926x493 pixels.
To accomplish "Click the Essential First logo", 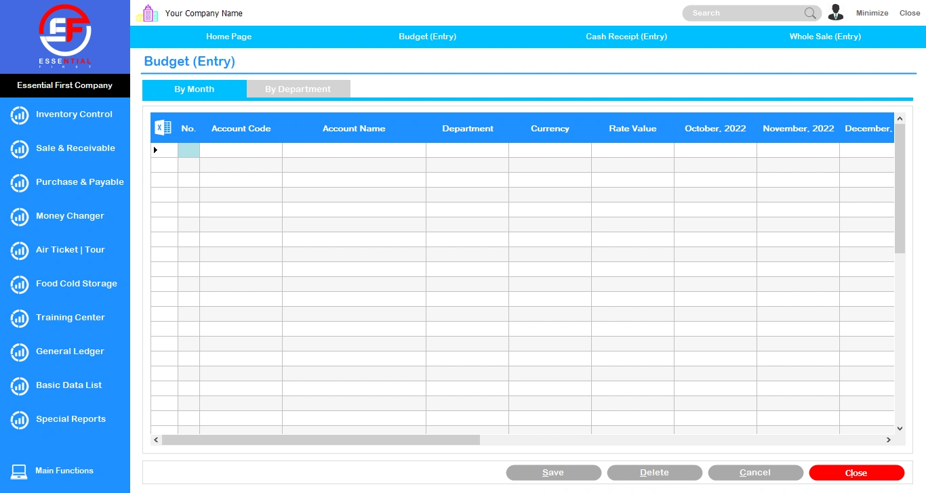I will coord(65,37).
